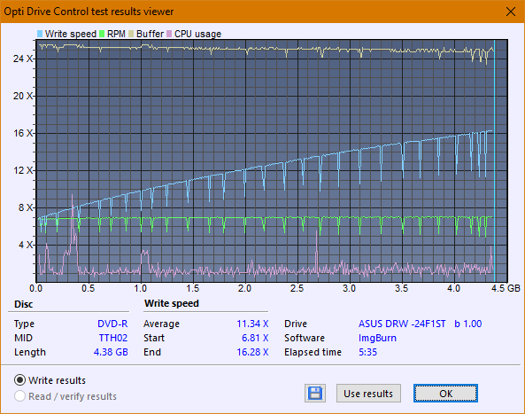Click the green RPM legend swatch
The image size is (525, 414).
102,34
